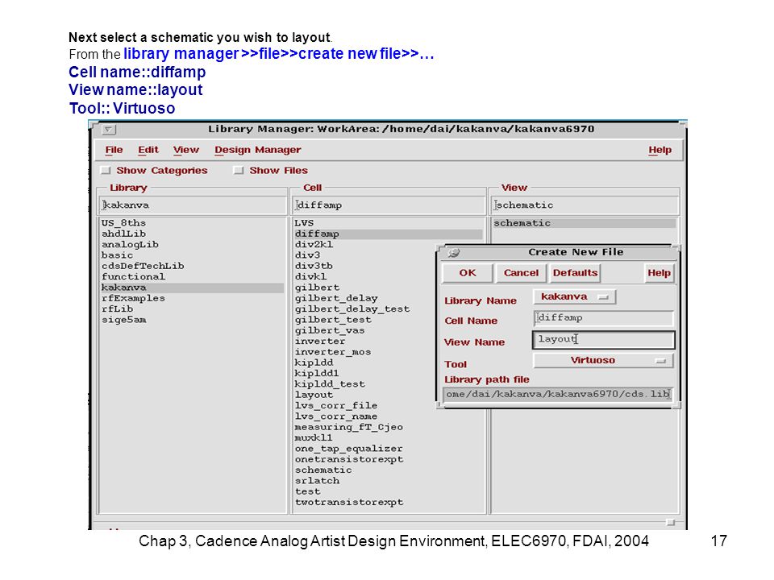
Task: Open the File menu
Action: tap(114, 150)
